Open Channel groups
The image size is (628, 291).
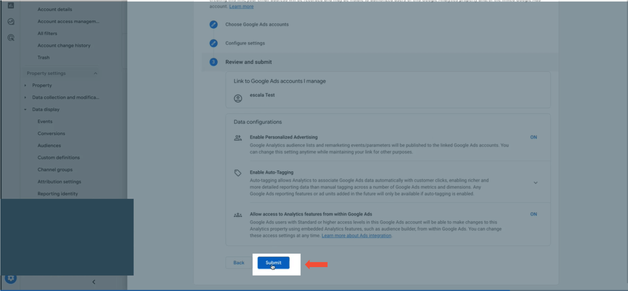55,170
